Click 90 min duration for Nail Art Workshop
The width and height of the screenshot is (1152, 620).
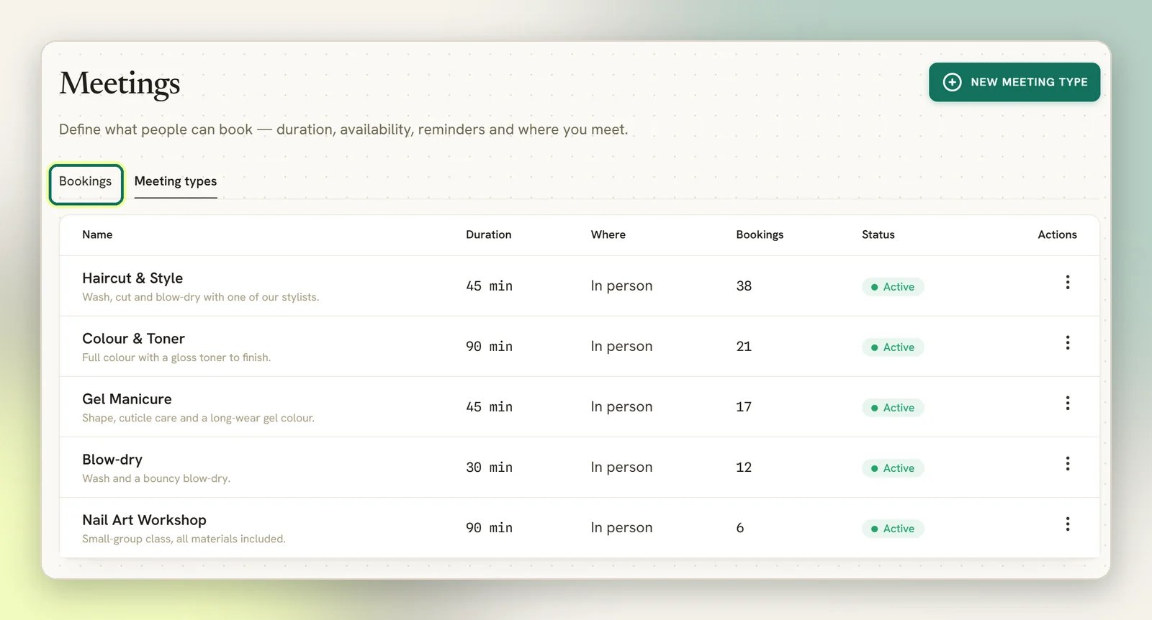coord(490,528)
